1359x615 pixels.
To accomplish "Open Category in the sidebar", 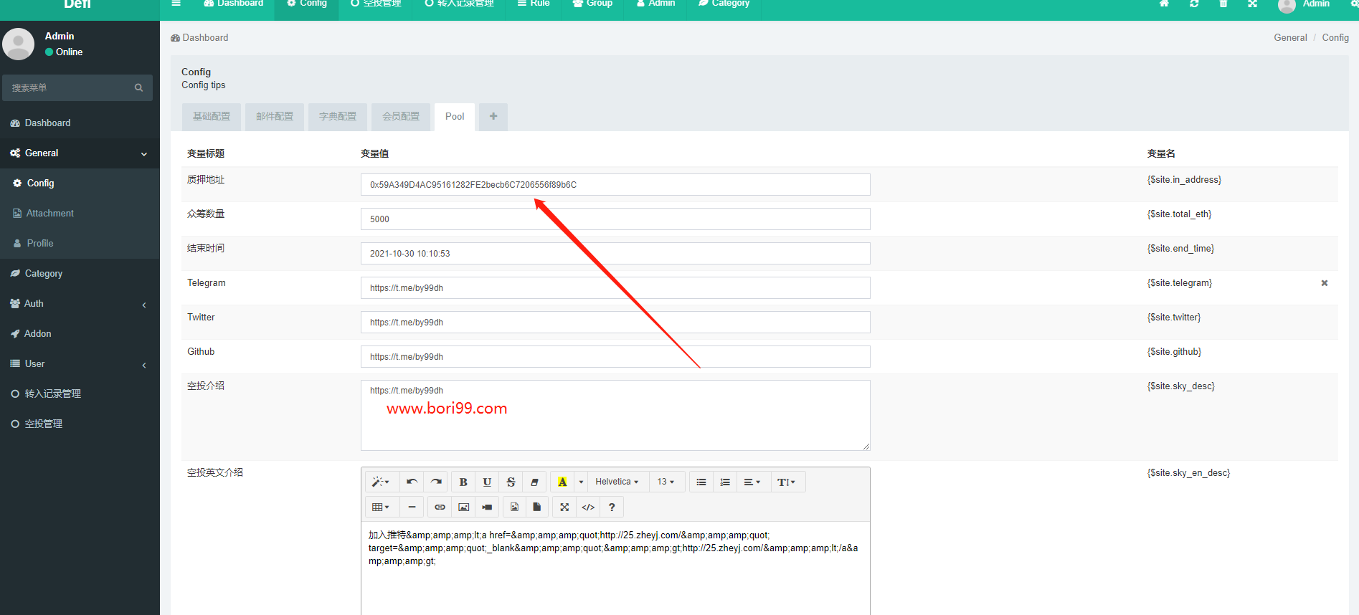I will coord(80,274).
